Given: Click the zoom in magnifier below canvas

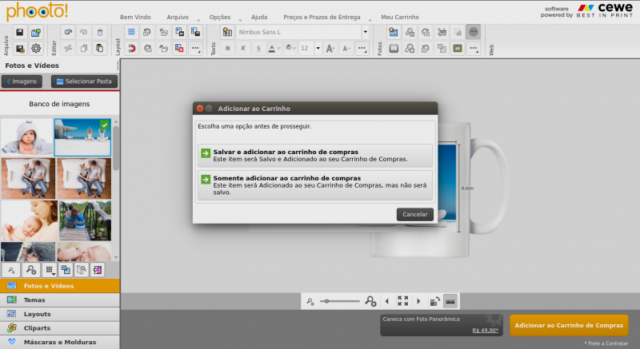Looking at the screenshot, I should (370, 301).
